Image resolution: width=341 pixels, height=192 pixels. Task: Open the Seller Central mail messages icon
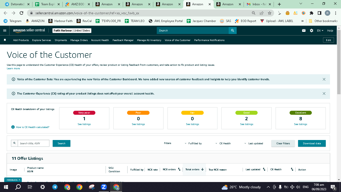click(x=304, y=30)
